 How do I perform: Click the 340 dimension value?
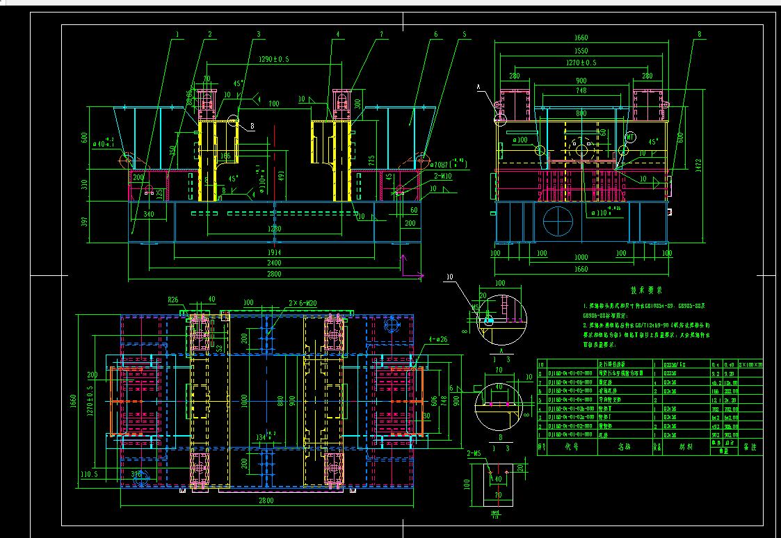pos(148,215)
